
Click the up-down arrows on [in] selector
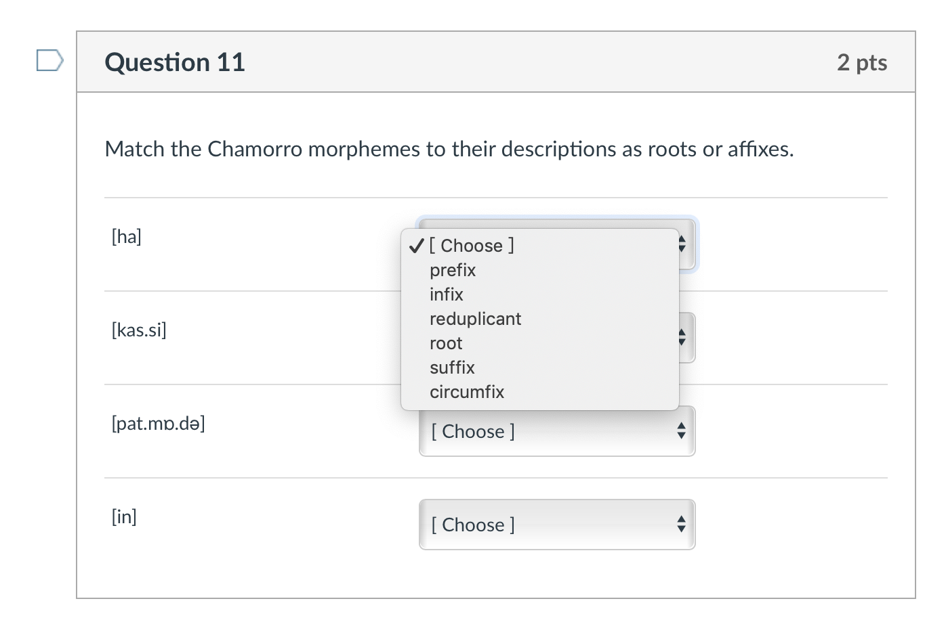(x=682, y=524)
